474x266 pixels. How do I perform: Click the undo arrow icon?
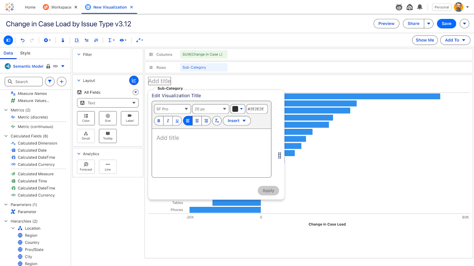(23, 40)
